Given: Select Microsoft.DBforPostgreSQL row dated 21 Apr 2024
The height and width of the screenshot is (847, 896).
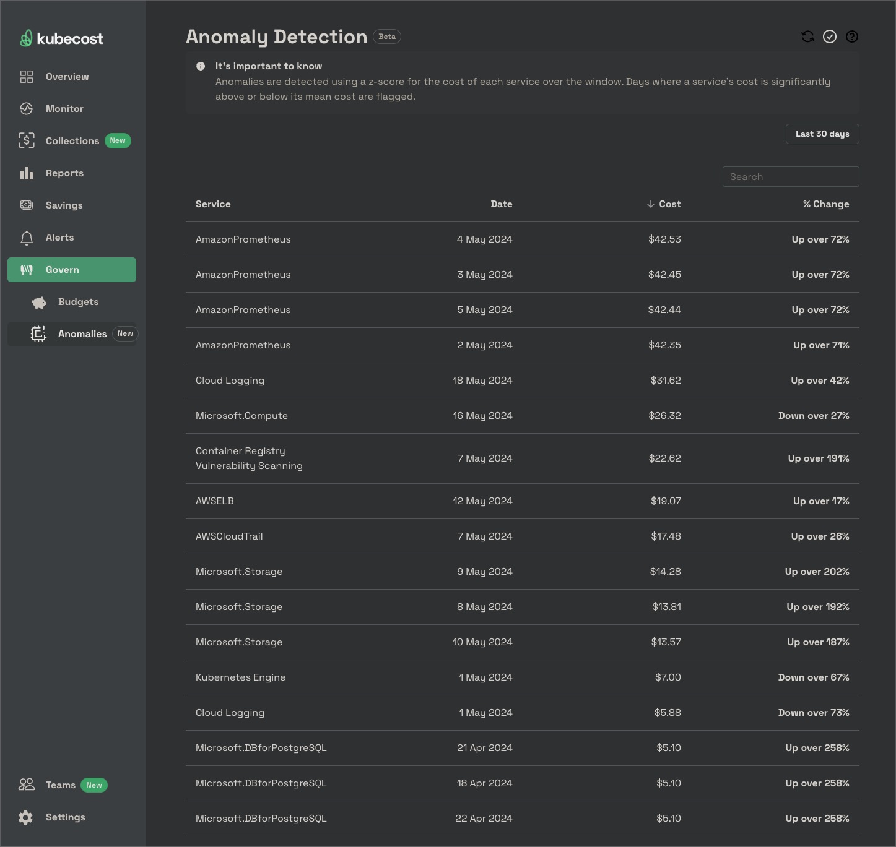Looking at the screenshot, I should pos(523,748).
